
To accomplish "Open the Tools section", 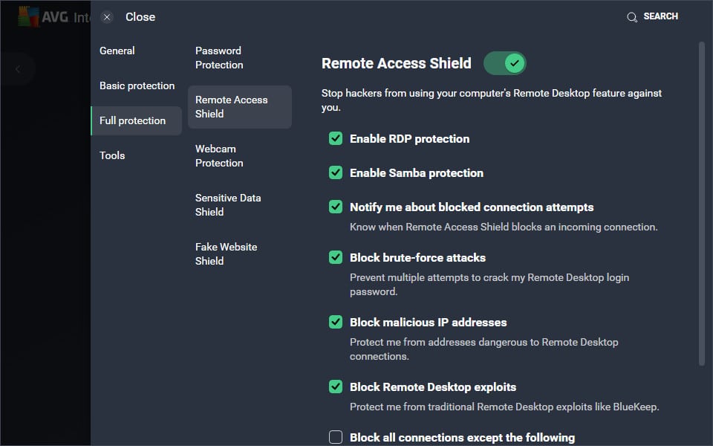I will 112,155.
